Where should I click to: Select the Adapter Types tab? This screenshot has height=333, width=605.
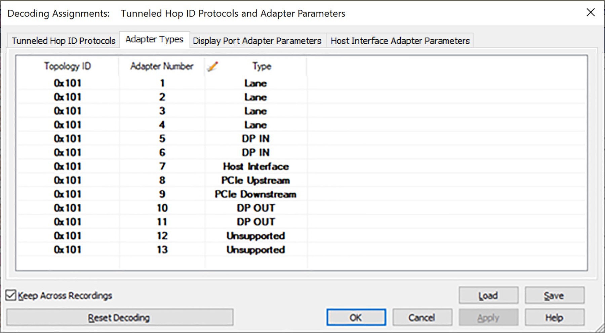(154, 39)
